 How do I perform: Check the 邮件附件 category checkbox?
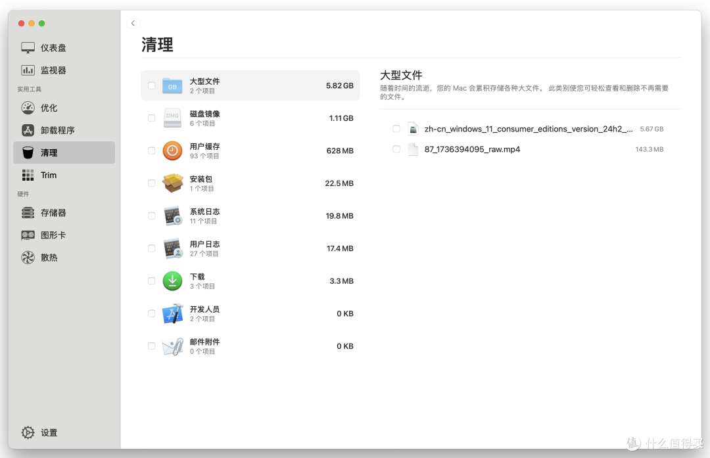click(x=152, y=346)
